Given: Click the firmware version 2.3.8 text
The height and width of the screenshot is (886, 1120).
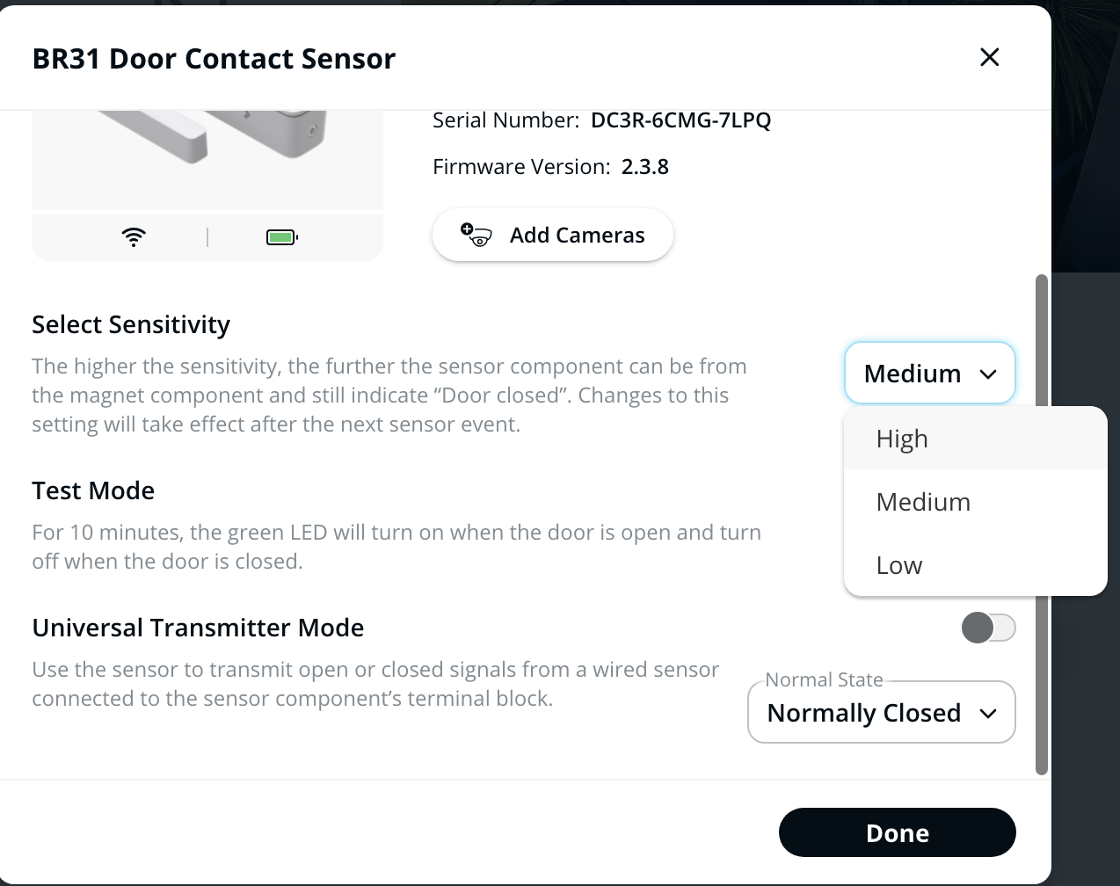Looking at the screenshot, I should [x=644, y=167].
